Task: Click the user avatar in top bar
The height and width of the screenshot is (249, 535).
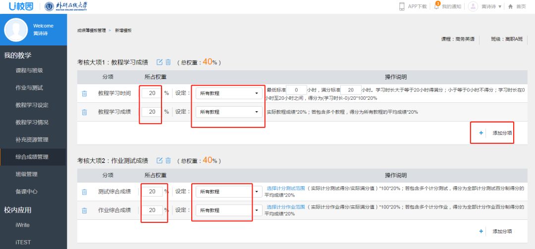Action: click(x=473, y=6)
